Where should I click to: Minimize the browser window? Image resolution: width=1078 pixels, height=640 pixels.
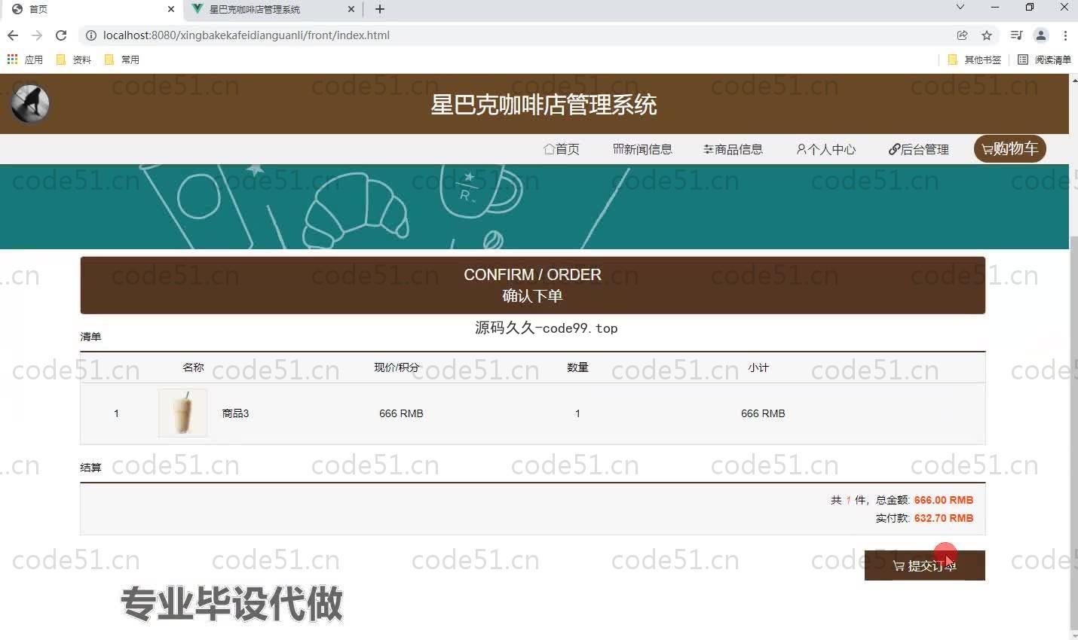coord(995,8)
